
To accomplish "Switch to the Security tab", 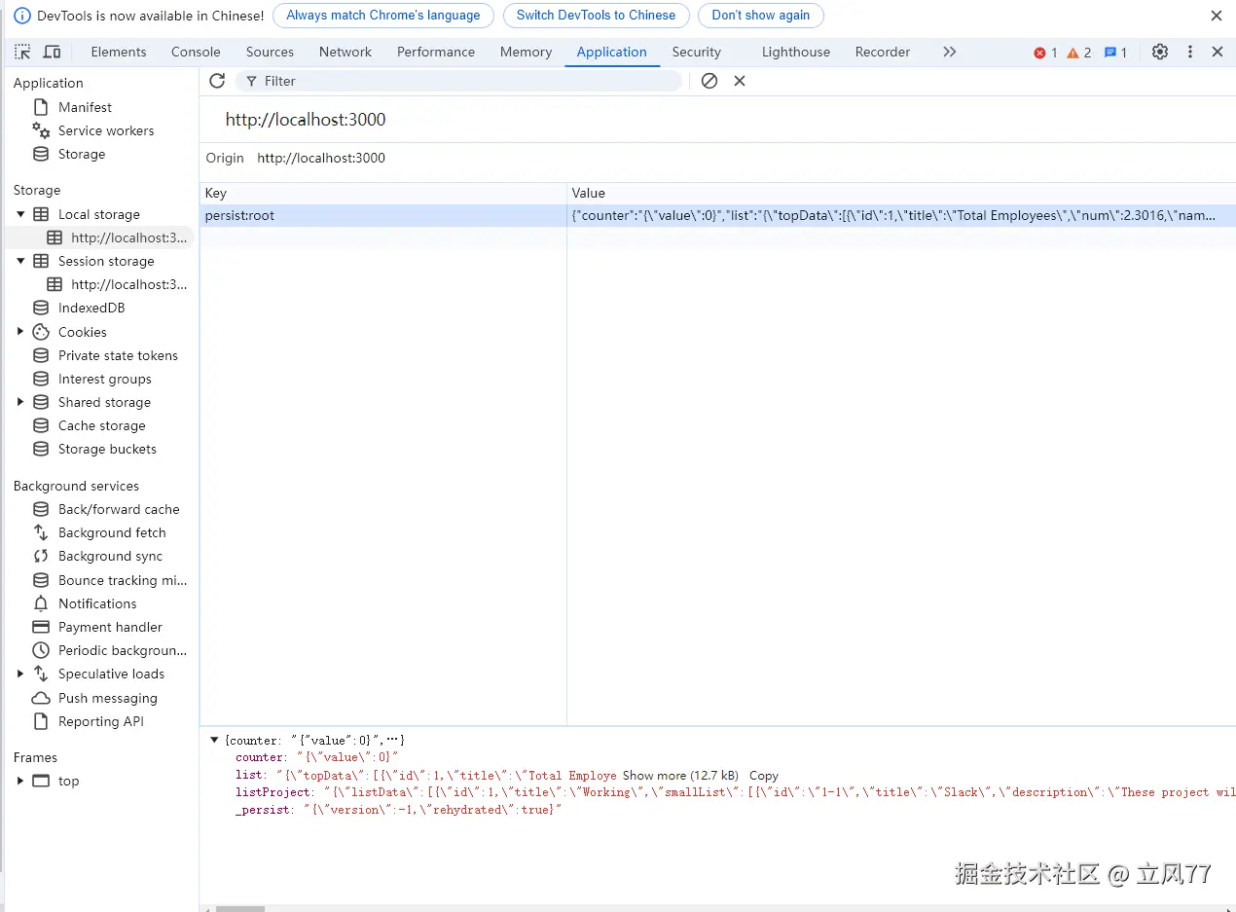I will [697, 52].
